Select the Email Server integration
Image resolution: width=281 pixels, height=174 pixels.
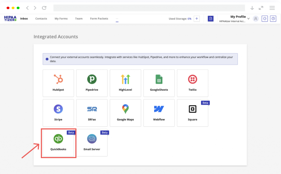[x=92, y=143]
